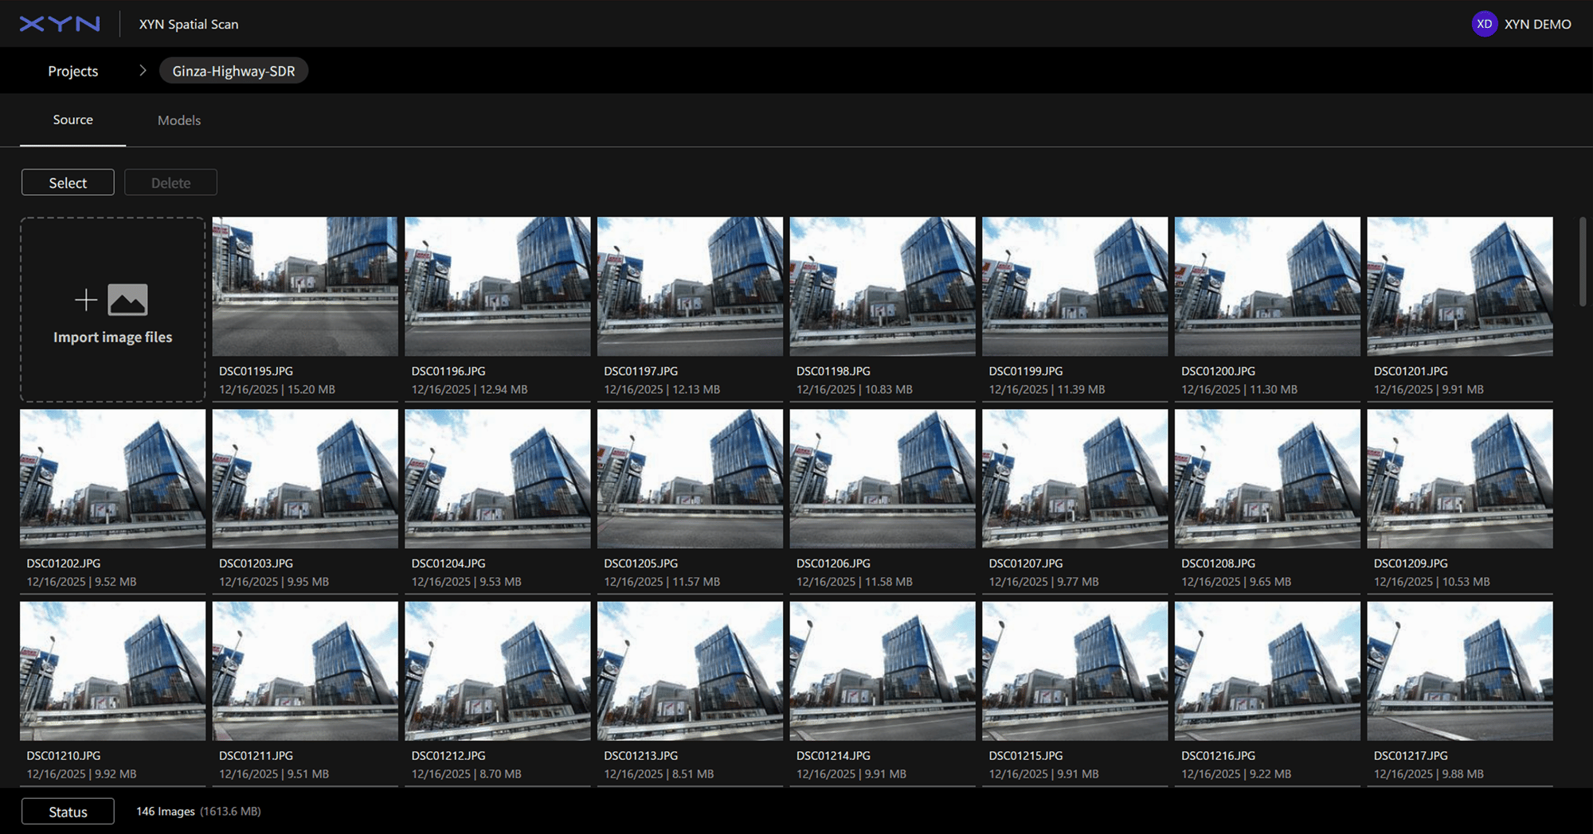This screenshot has height=834, width=1593.
Task: Select thumbnail DSC01217.JPG
Action: [1460, 671]
